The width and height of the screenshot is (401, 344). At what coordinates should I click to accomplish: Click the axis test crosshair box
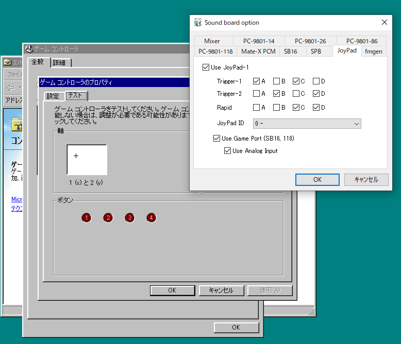click(x=87, y=160)
